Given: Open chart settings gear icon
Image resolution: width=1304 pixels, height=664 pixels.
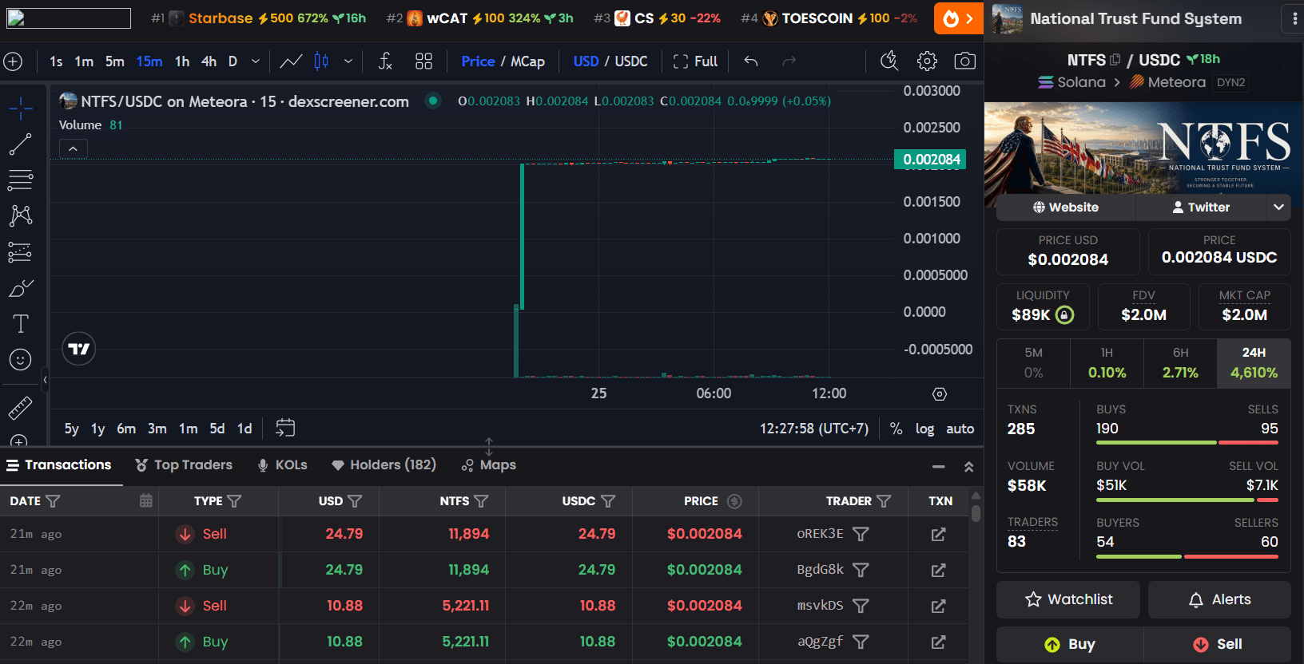Looking at the screenshot, I should pos(927,61).
